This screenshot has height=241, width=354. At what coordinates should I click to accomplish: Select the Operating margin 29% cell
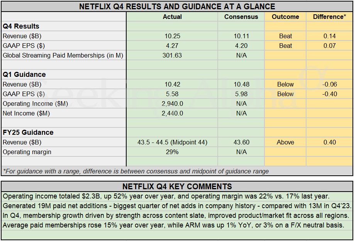pos(172,152)
